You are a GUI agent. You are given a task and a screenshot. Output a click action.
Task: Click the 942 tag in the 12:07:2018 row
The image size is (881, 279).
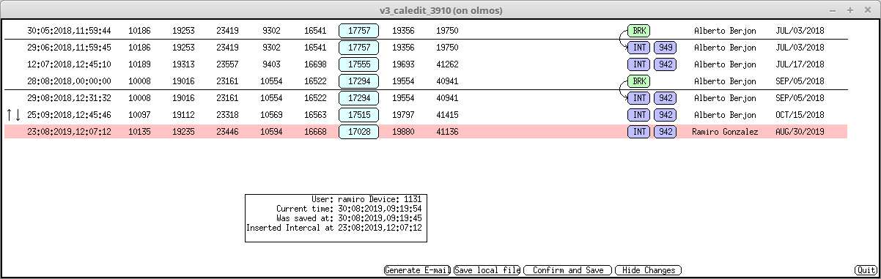coord(665,64)
